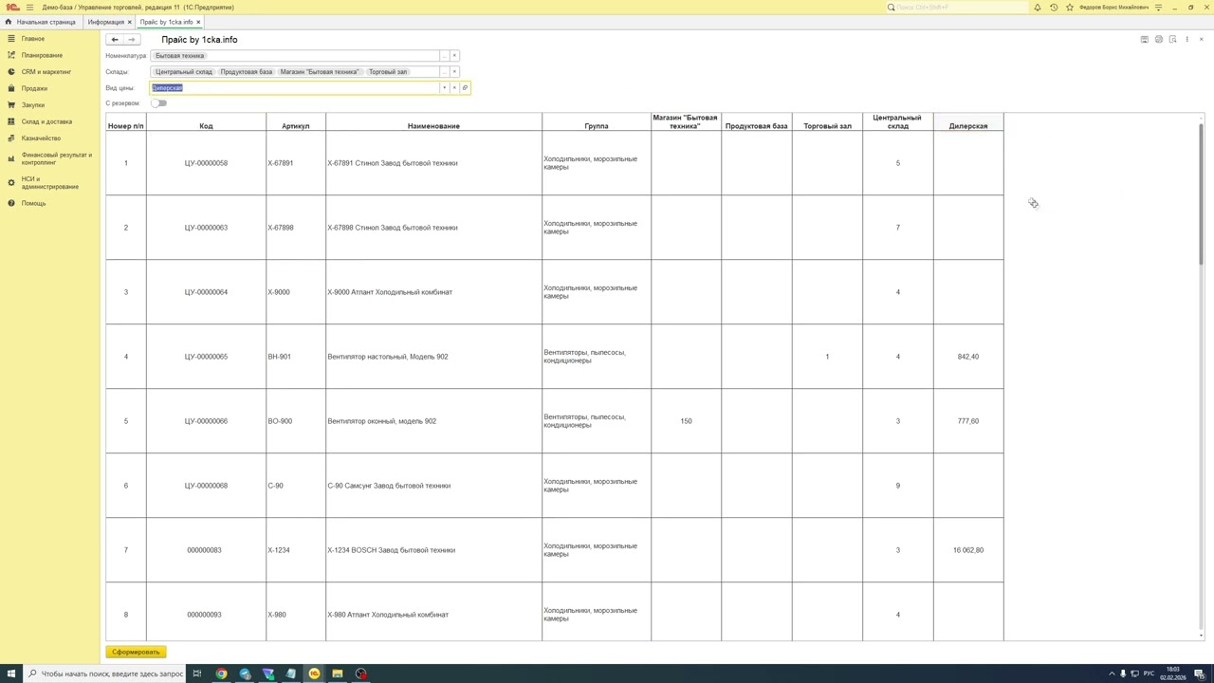Open the Планирование section
This screenshot has width=1214, height=683.
42,55
